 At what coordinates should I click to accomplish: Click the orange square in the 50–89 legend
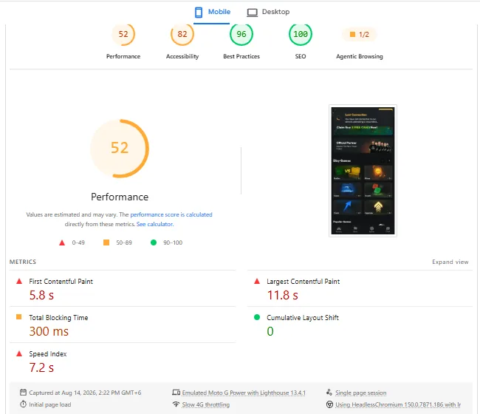106,242
